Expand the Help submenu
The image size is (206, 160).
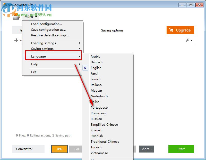[x=34, y=64]
